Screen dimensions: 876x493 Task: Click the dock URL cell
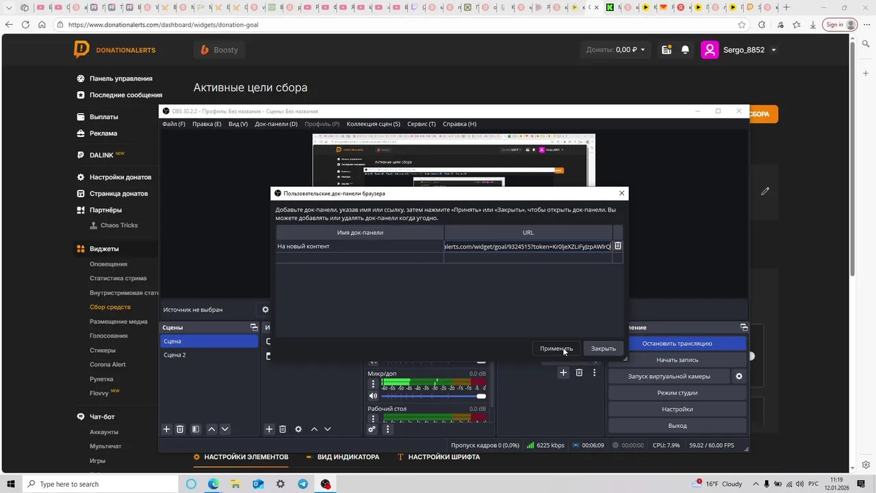coord(528,246)
